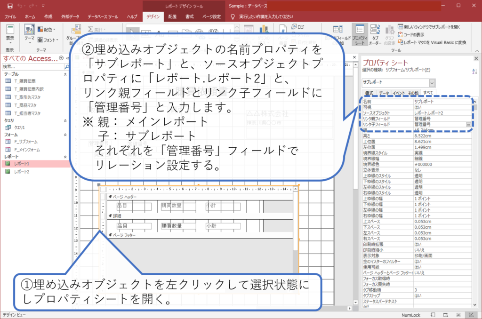Open the 表示 view button in ribbon
This screenshot has width=482, height=319.
click(x=10, y=34)
